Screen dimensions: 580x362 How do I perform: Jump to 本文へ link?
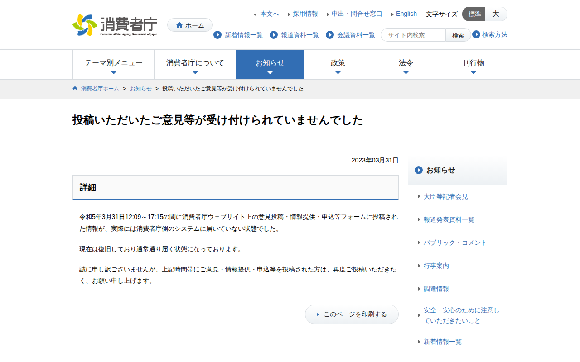(x=269, y=14)
